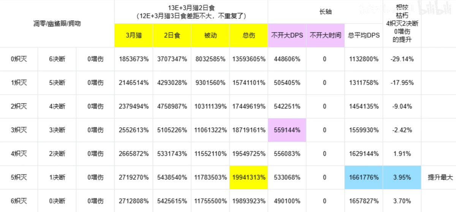Select the 0炽灭 row label
The image size is (456, 212).
[19, 59]
